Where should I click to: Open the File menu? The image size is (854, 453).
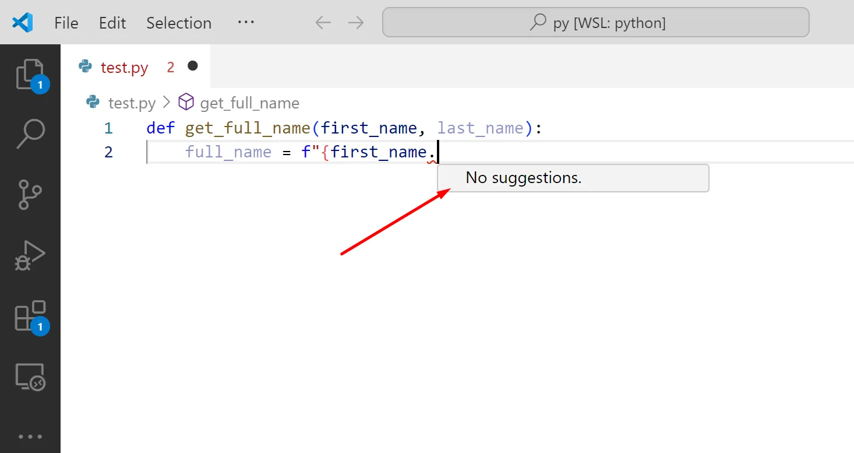[x=66, y=23]
